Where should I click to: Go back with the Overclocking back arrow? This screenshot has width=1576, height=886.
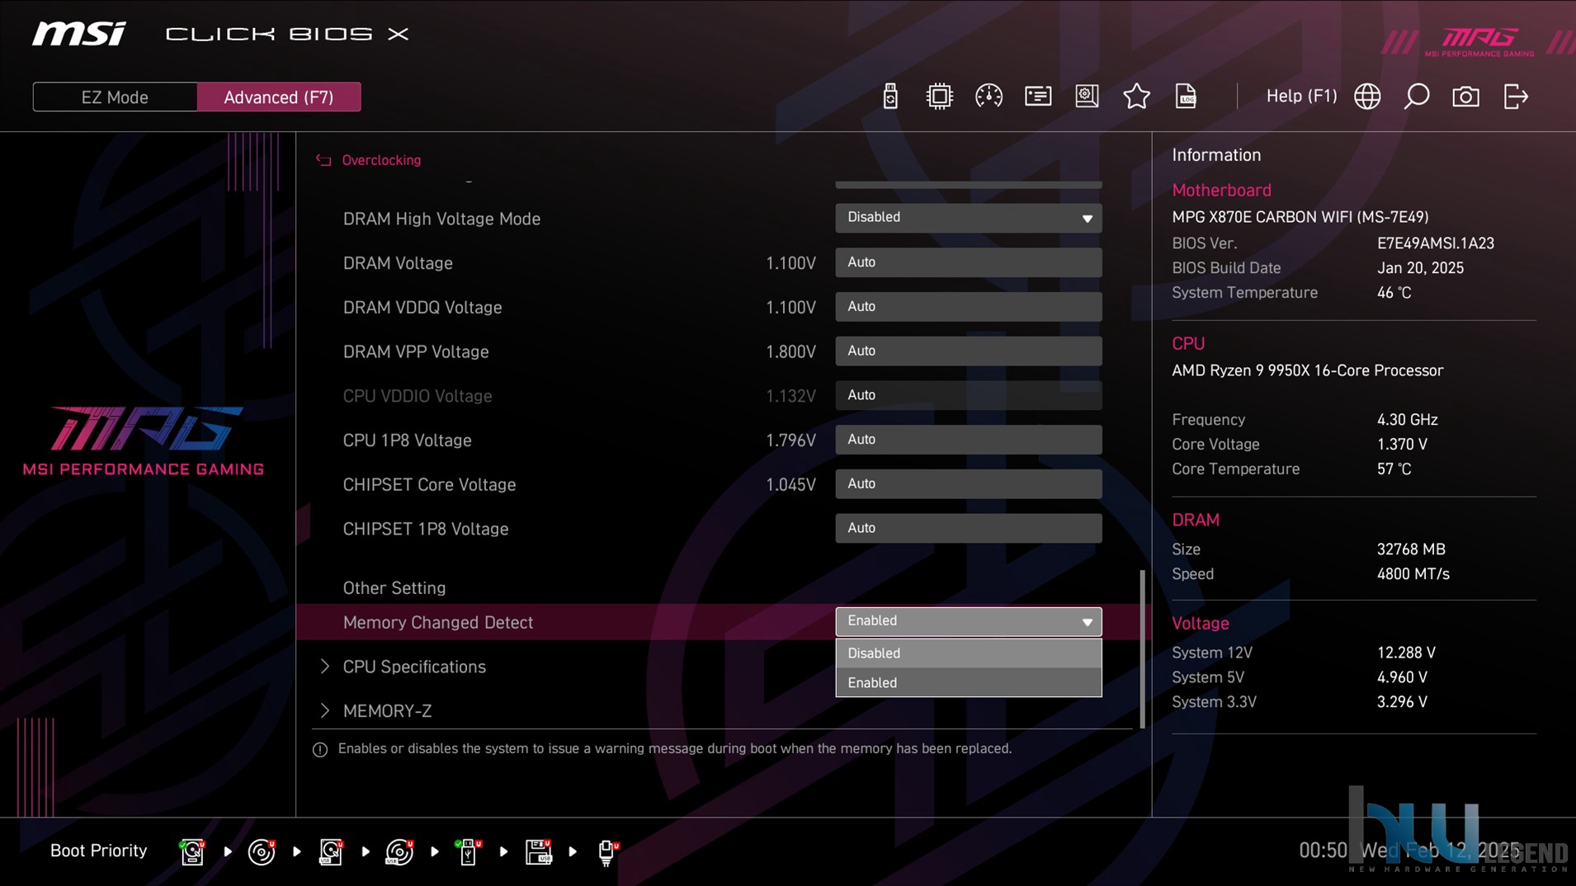(x=323, y=160)
